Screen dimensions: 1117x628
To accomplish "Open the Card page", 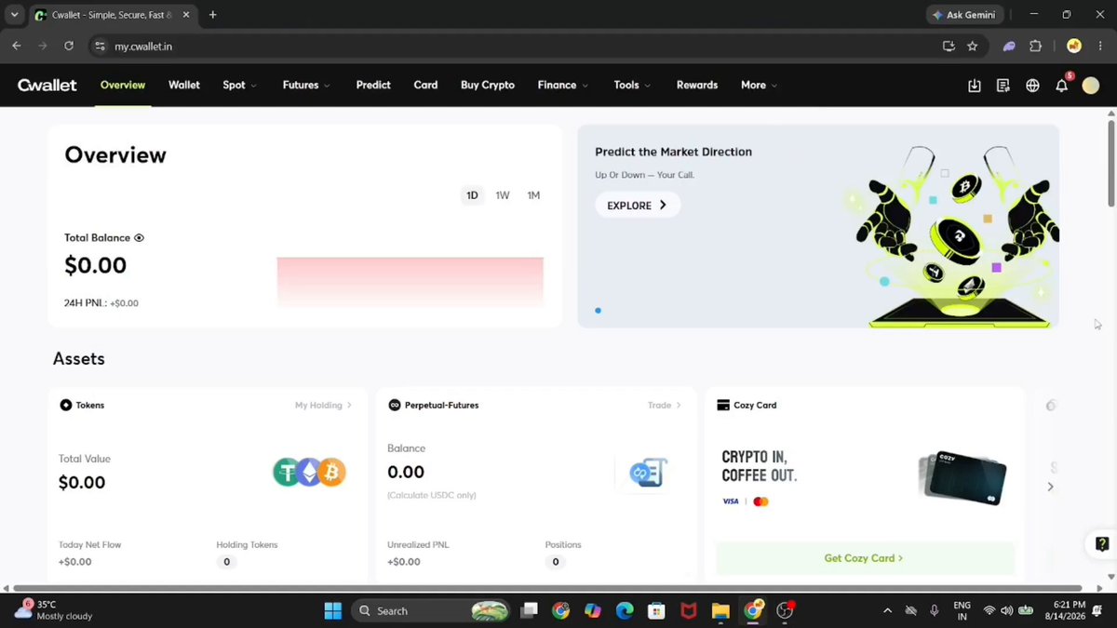I will [x=425, y=86].
